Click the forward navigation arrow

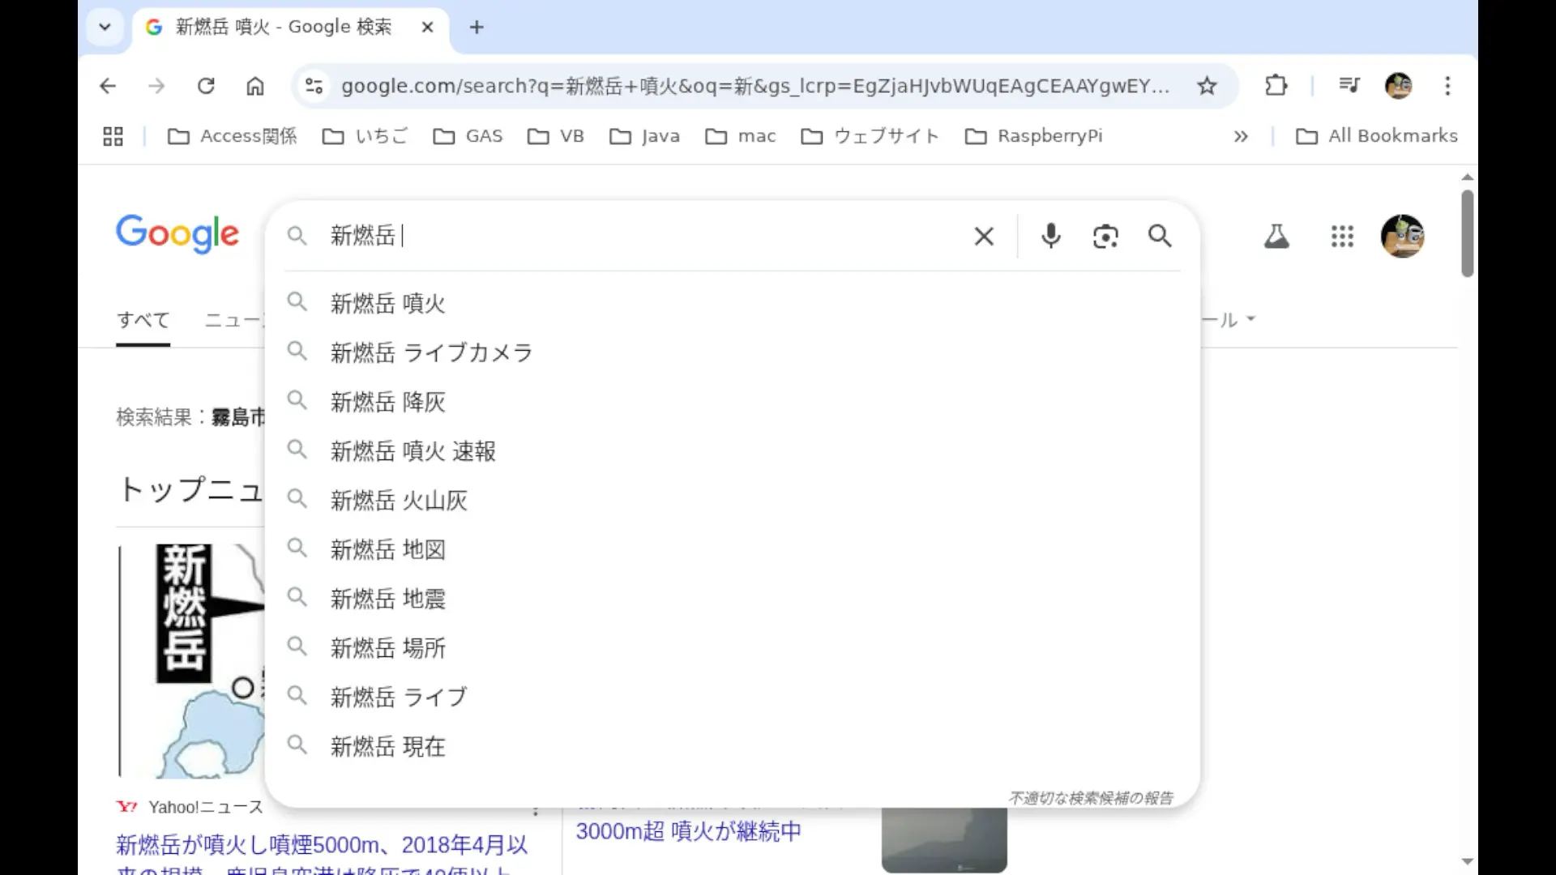[x=156, y=86]
